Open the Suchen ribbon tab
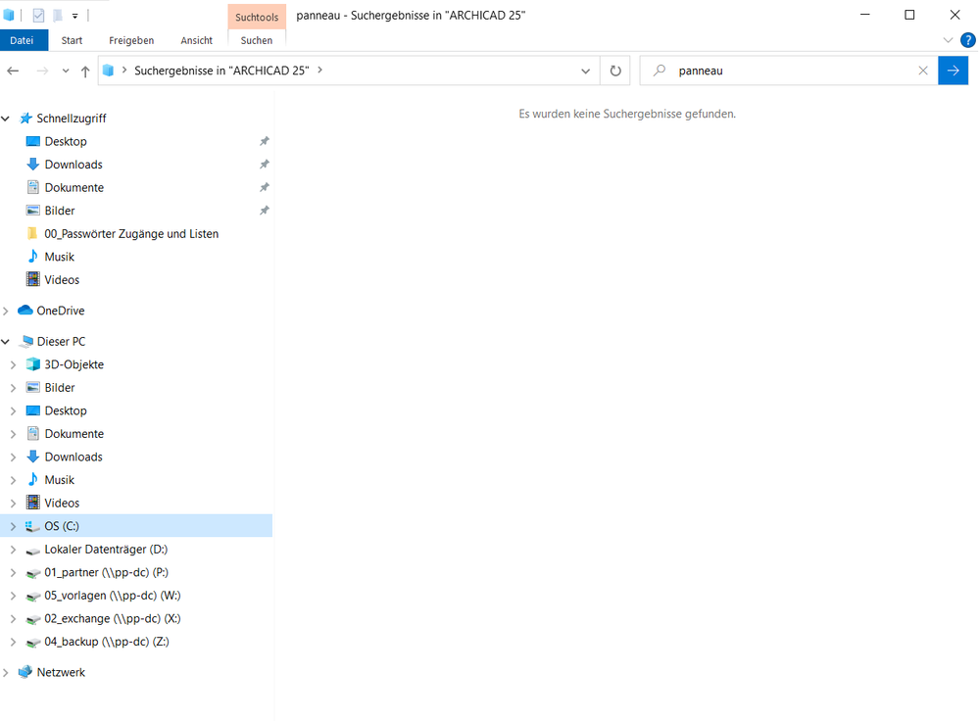 point(257,40)
